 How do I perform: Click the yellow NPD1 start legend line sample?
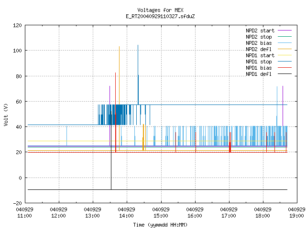click(285, 55)
